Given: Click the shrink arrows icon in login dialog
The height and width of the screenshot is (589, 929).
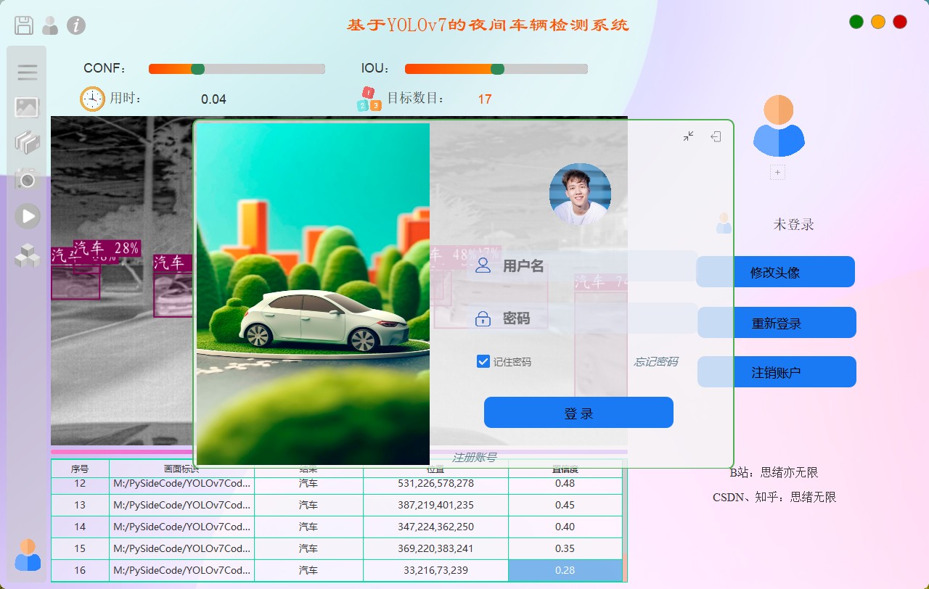Looking at the screenshot, I should point(688,136).
